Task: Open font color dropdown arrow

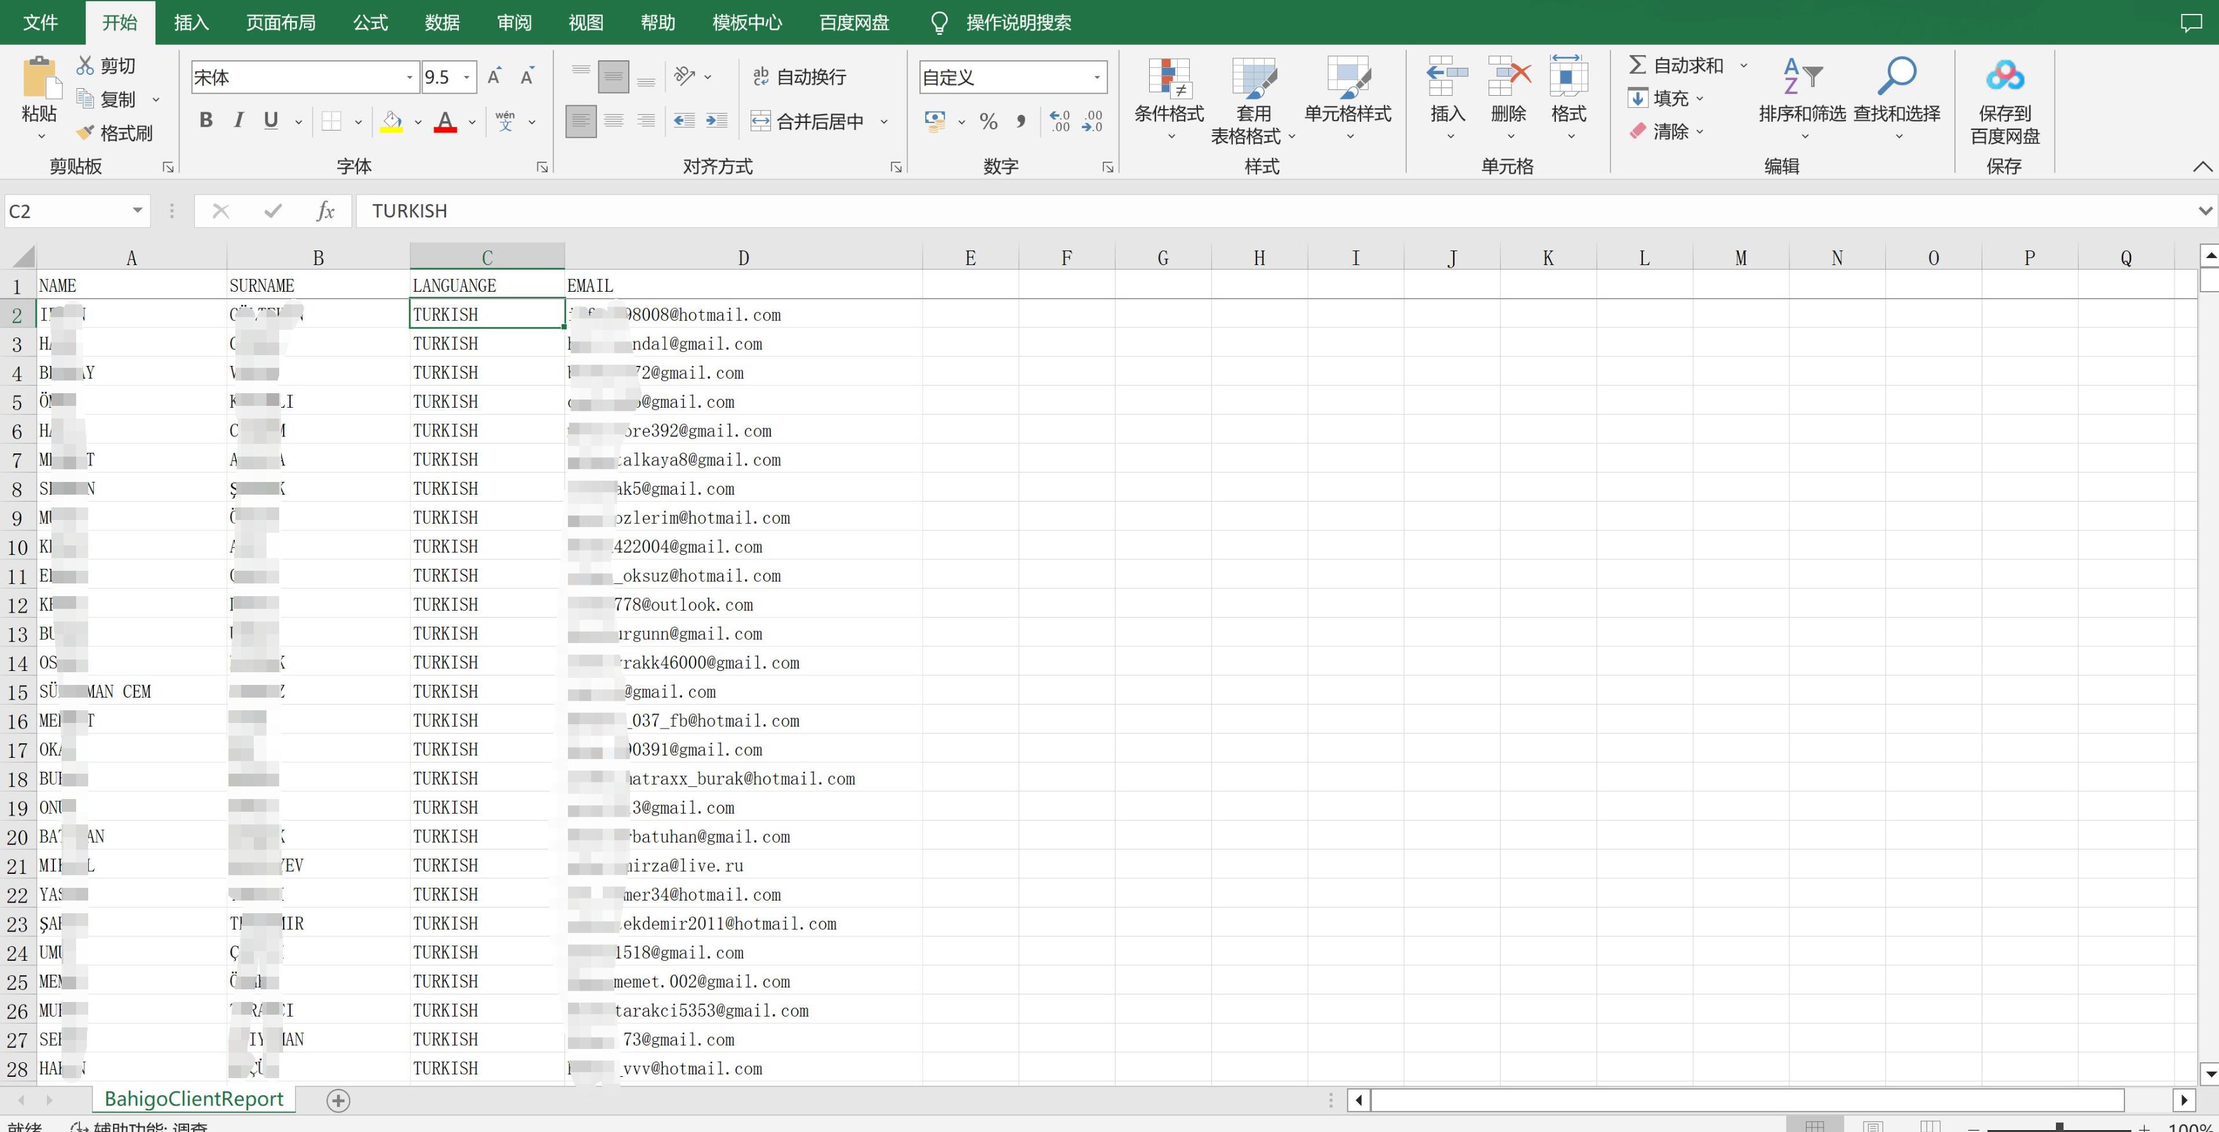Action: [x=472, y=121]
